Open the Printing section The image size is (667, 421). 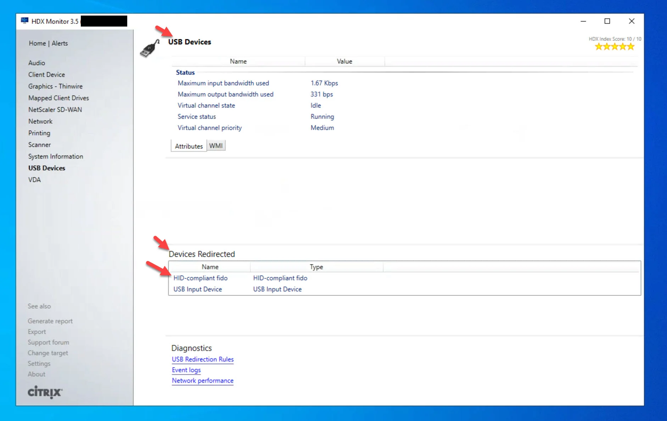pos(39,133)
